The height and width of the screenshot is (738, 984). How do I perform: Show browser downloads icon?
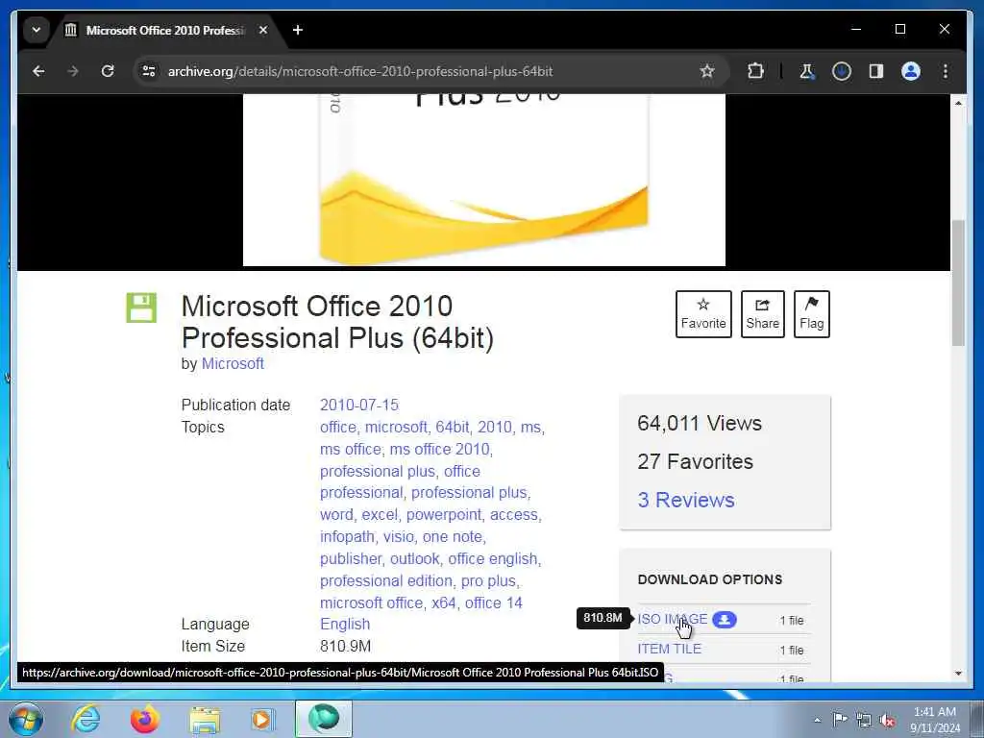(842, 71)
